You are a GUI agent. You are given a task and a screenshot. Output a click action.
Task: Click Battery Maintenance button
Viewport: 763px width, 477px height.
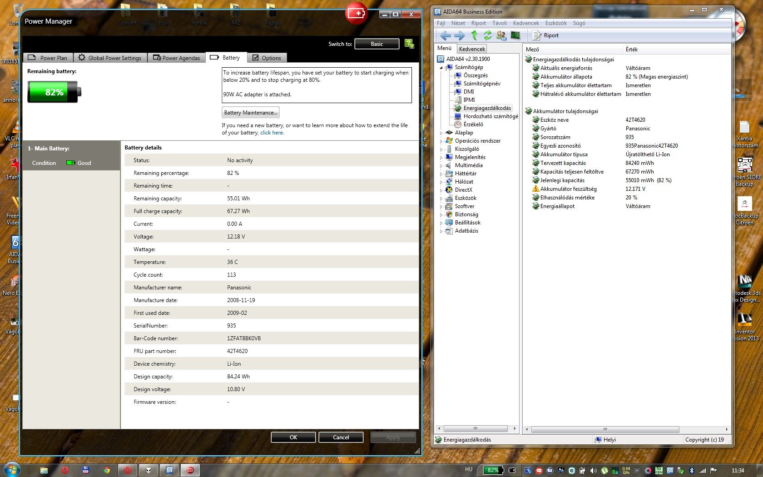coord(250,113)
